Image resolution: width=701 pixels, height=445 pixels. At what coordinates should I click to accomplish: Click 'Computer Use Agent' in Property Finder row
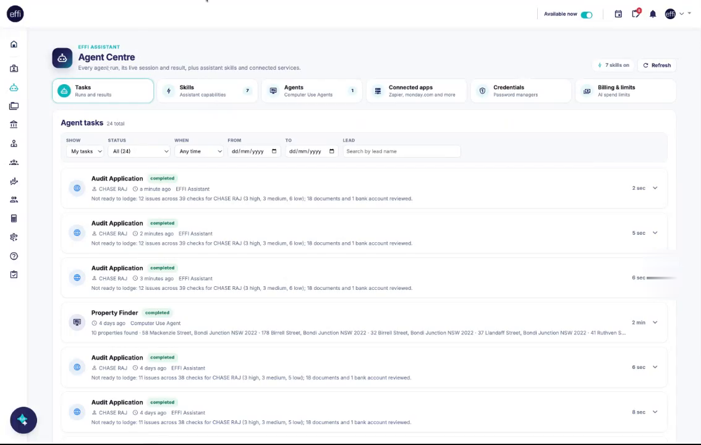(x=156, y=323)
